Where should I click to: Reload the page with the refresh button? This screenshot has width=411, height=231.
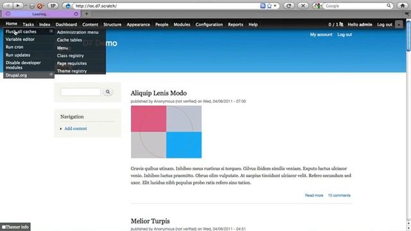tap(288, 6)
